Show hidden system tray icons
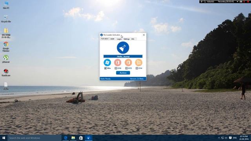 pos(219,138)
